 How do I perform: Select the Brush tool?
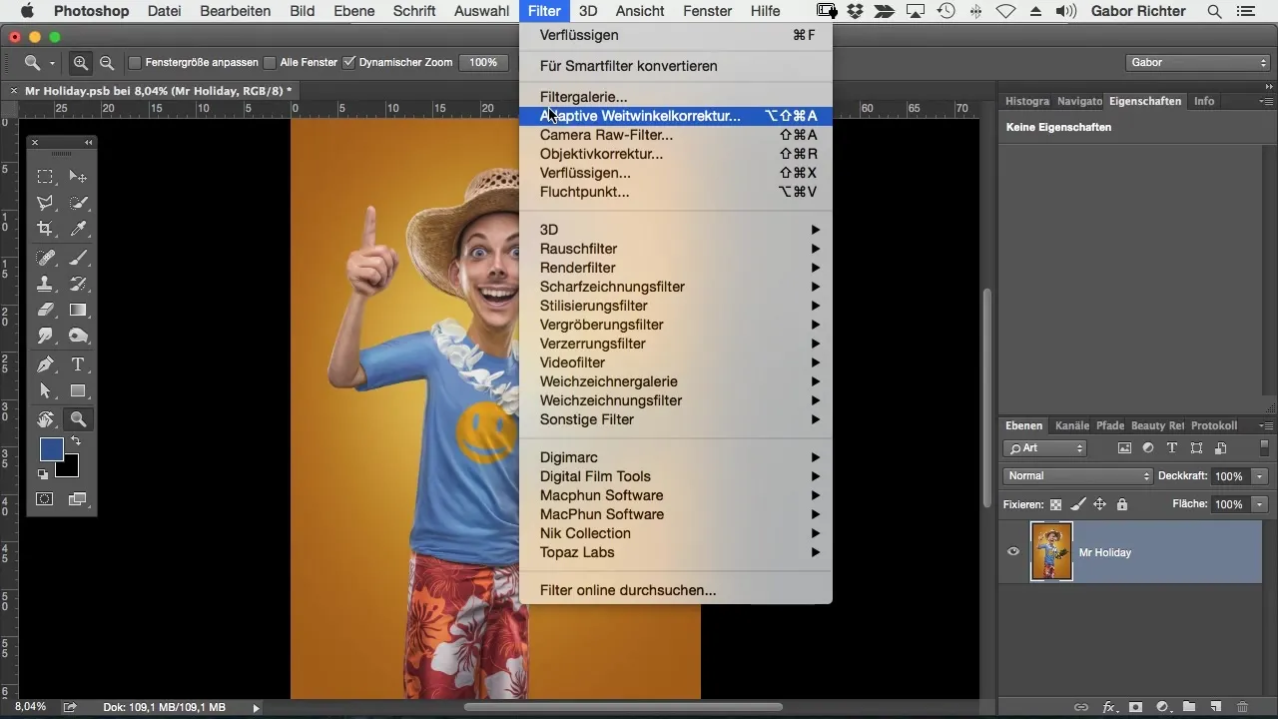(78, 258)
